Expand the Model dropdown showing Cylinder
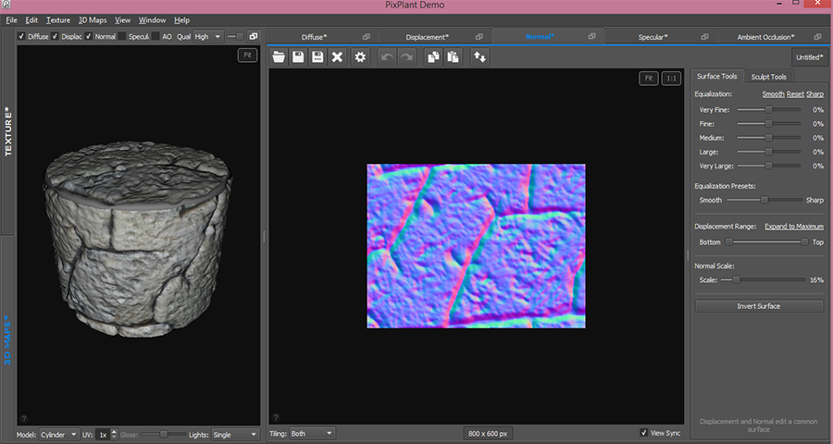833x444 pixels. click(59, 434)
